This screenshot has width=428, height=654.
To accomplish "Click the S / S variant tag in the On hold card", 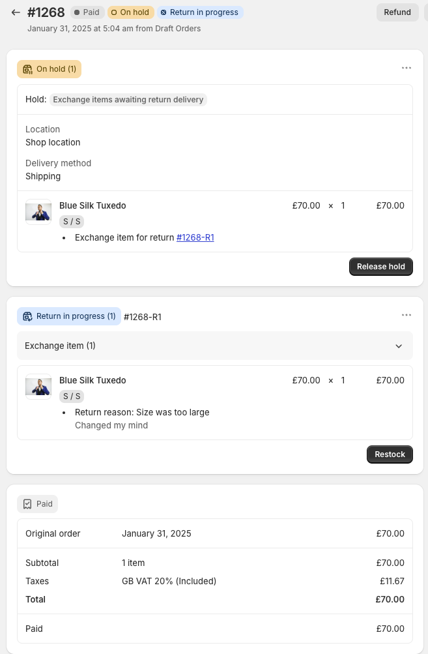I will (x=72, y=222).
